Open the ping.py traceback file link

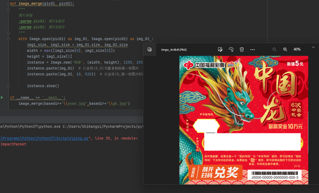(44, 138)
